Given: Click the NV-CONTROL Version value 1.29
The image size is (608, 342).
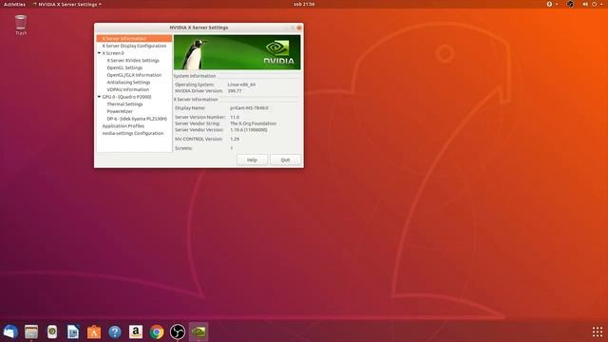Looking at the screenshot, I should click(235, 139).
